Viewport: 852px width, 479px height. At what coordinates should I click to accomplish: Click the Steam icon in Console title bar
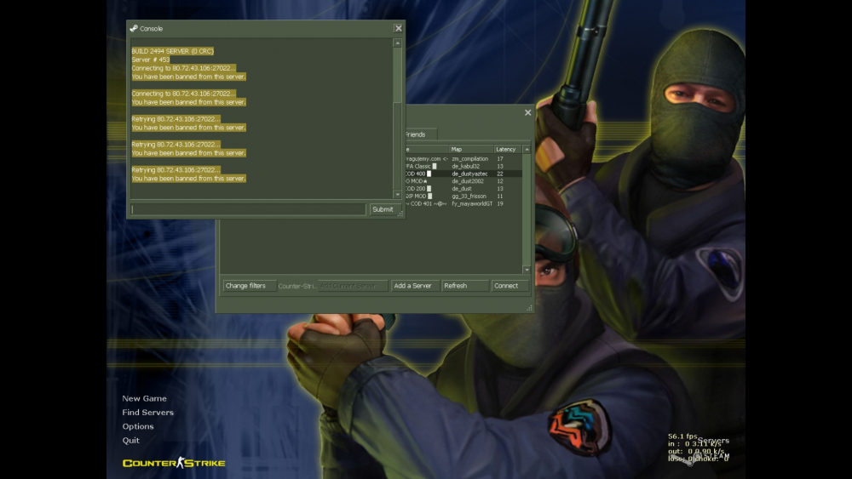[134, 28]
